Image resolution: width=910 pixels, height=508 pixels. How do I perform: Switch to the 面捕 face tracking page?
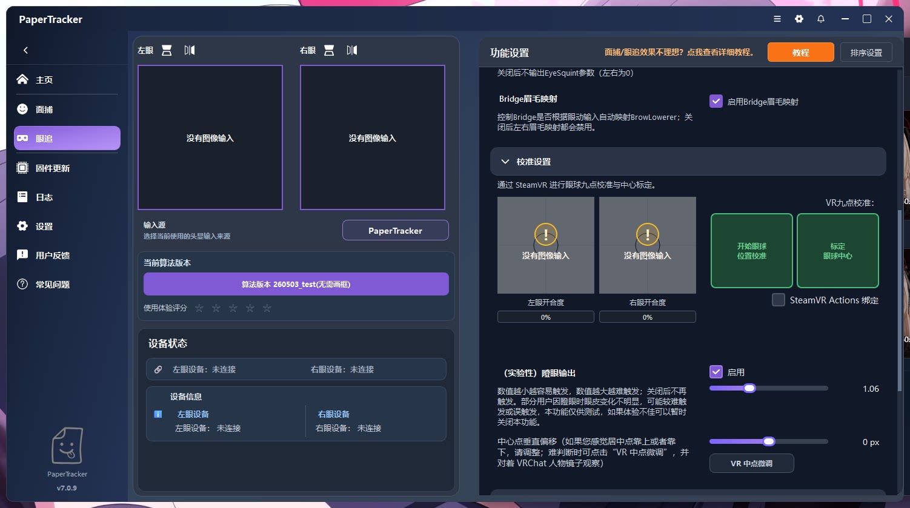tap(67, 109)
